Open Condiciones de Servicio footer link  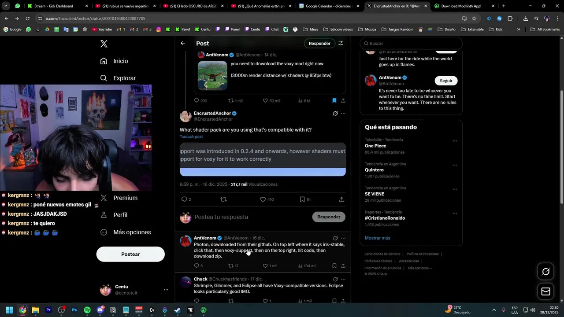tap(382, 254)
